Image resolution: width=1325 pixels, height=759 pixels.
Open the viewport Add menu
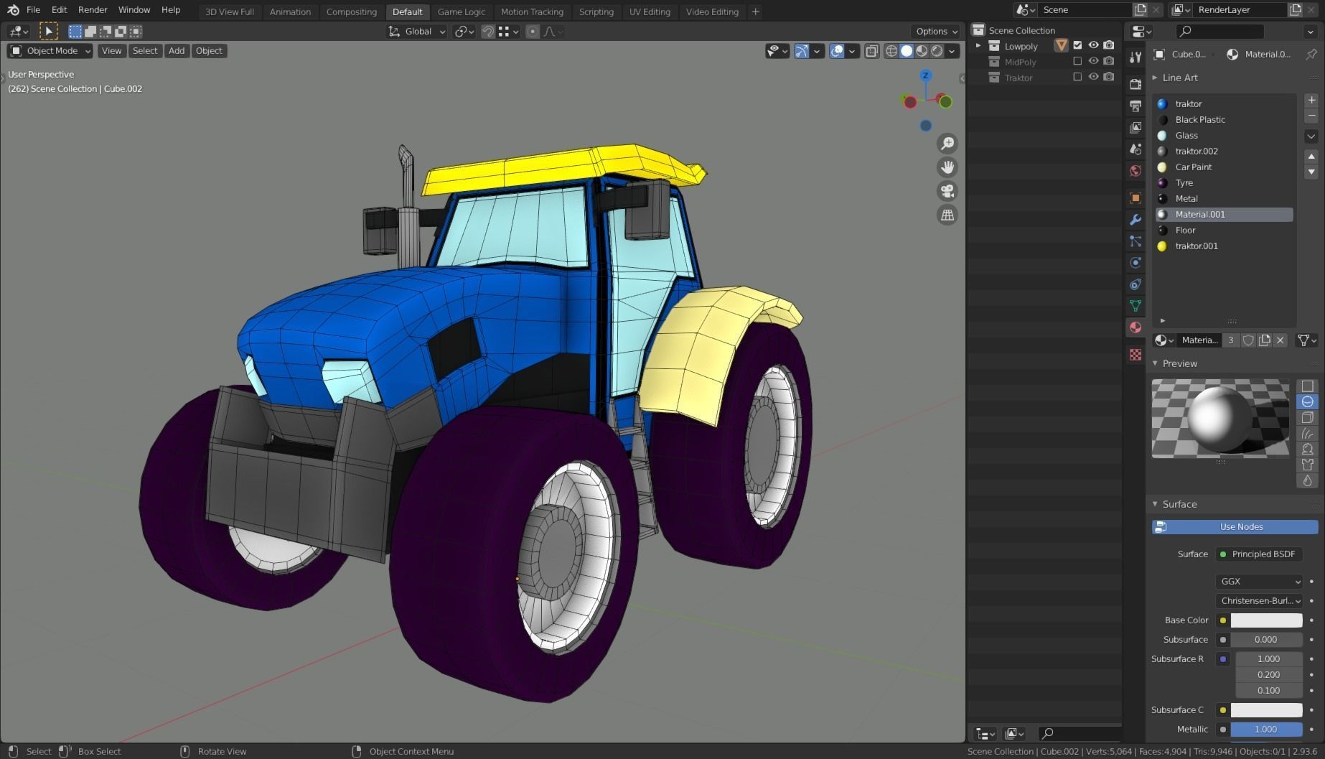177,51
